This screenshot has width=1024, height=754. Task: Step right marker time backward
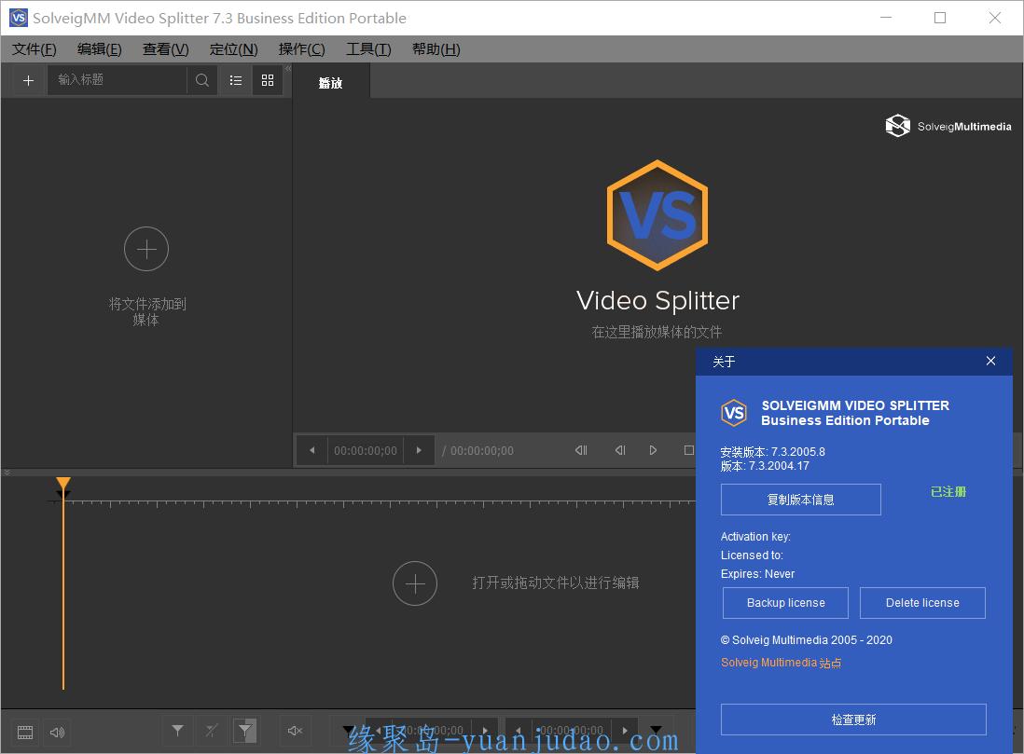point(518,731)
